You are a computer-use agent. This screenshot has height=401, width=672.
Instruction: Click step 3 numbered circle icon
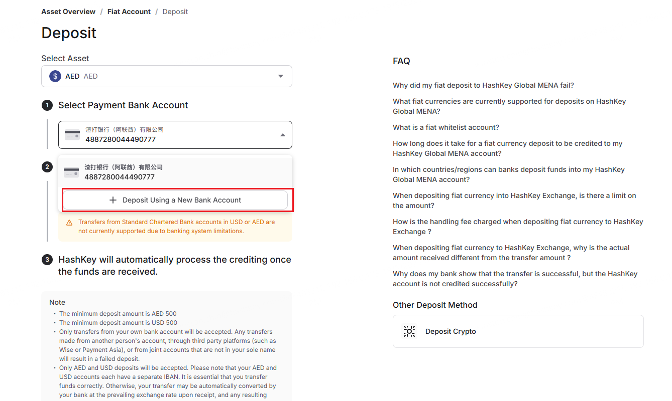[47, 260]
